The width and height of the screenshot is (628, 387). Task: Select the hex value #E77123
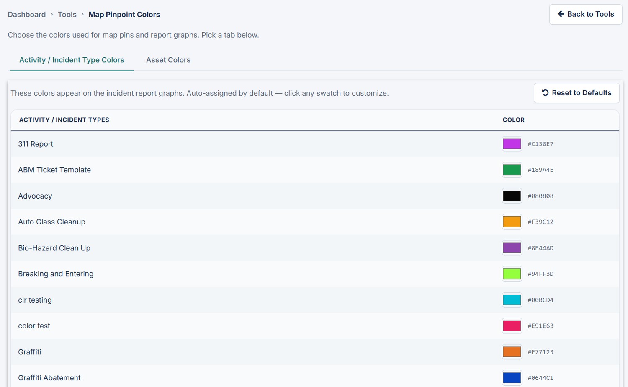click(x=540, y=352)
